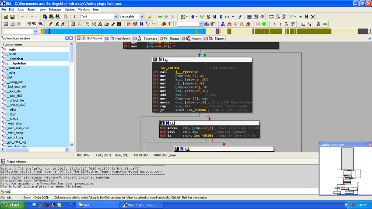Click the blue hierarchy graph icon
Image resolution: width=372 pixels, height=209 pixels.
click(223, 24)
